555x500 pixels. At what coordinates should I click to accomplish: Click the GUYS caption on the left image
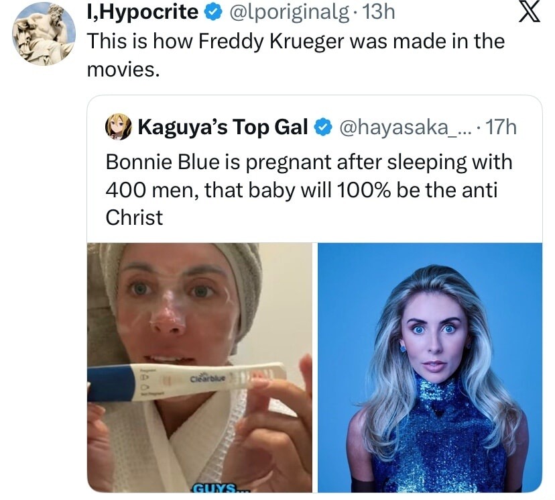(x=216, y=489)
